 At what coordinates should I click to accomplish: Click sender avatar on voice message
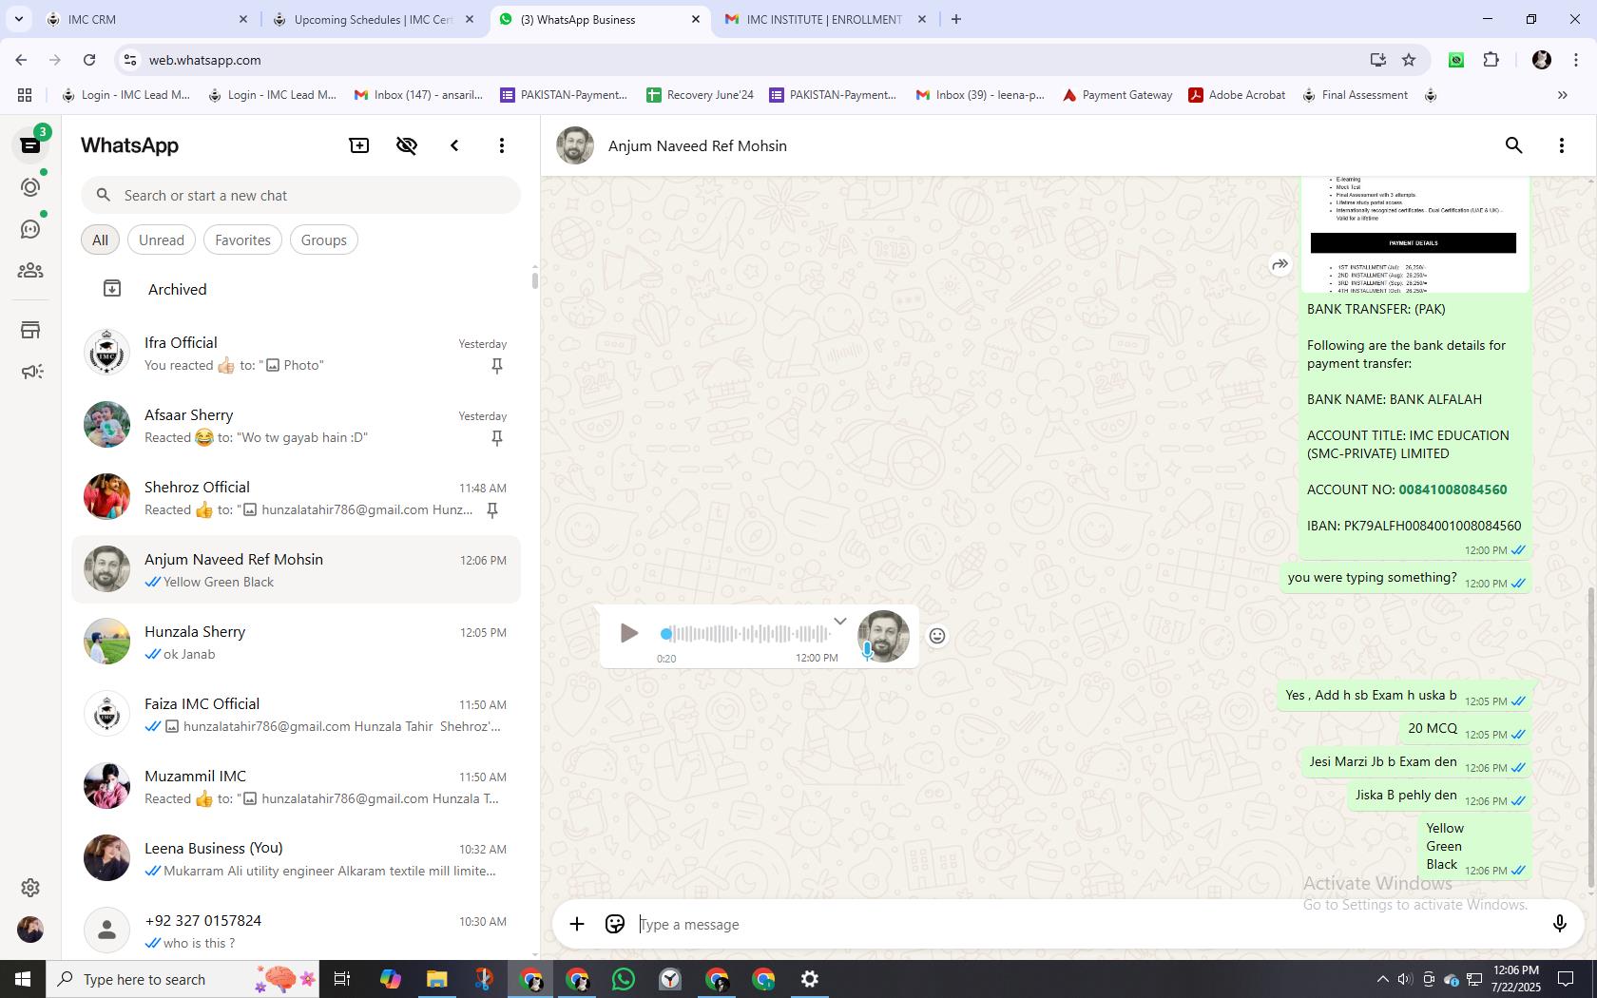tap(883, 636)
